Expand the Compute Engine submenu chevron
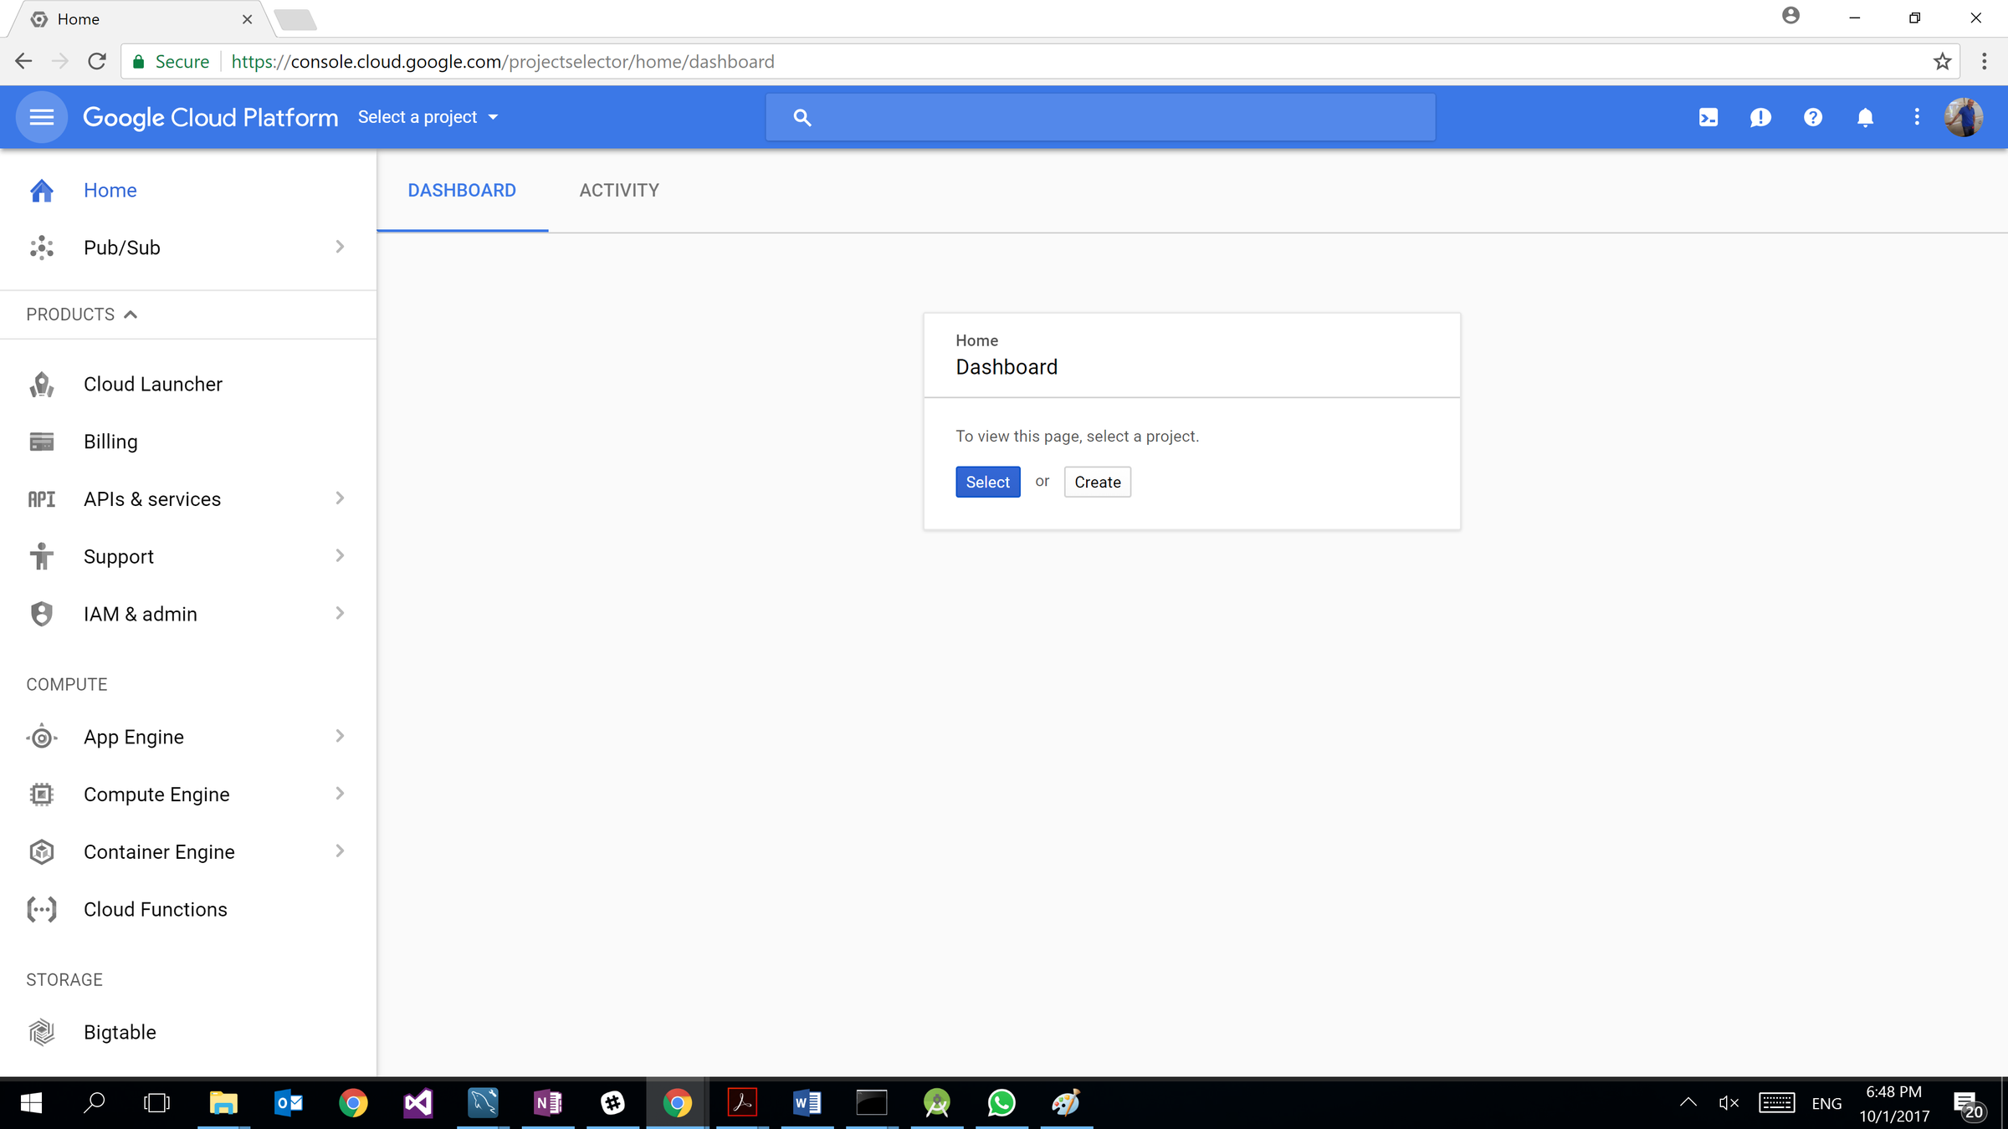The height and width of the screenshot is (1129, 2008). click(340, 794)
